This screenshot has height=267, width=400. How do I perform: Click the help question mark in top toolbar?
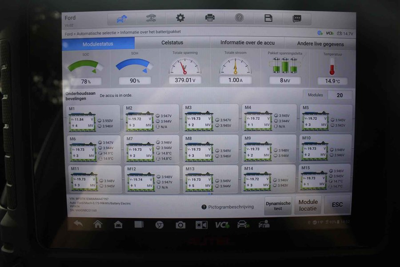point(239,18)
